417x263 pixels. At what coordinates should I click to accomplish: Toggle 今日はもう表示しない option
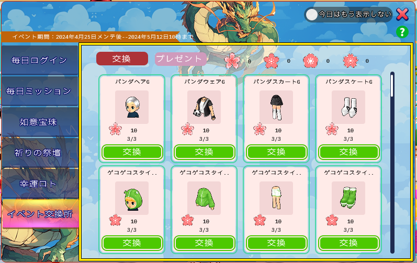coord(311,15)
